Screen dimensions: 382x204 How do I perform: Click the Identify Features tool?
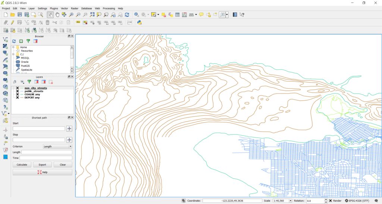[x=137, y=14]
